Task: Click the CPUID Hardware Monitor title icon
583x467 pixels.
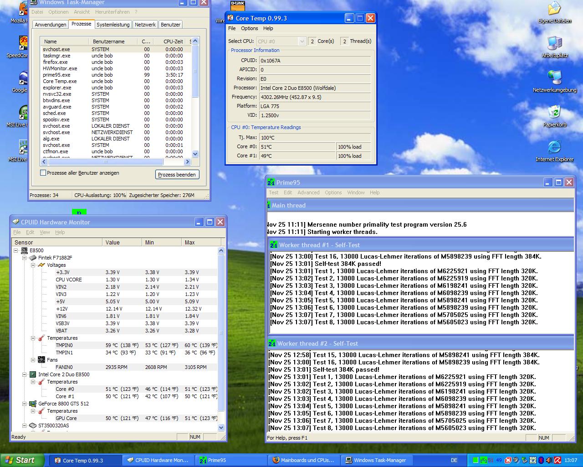Action: [15, 222]
